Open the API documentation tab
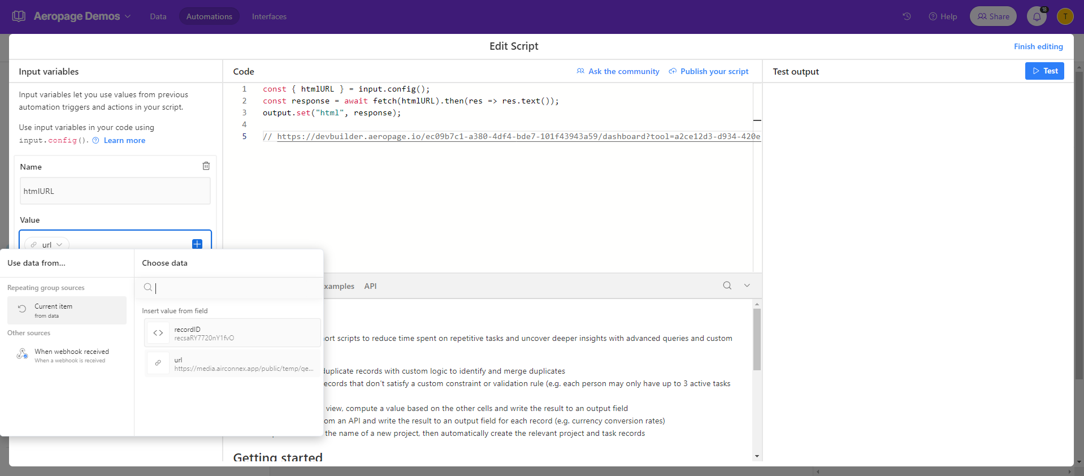 (370, 286)
